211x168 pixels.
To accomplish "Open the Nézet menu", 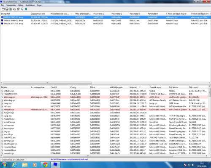I will point(21,5).
